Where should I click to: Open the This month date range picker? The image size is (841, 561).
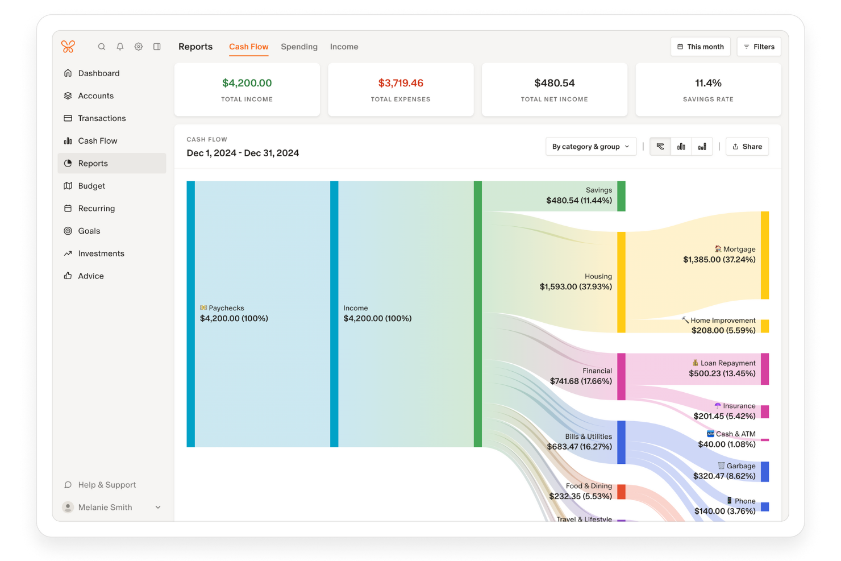coord(700,46)
